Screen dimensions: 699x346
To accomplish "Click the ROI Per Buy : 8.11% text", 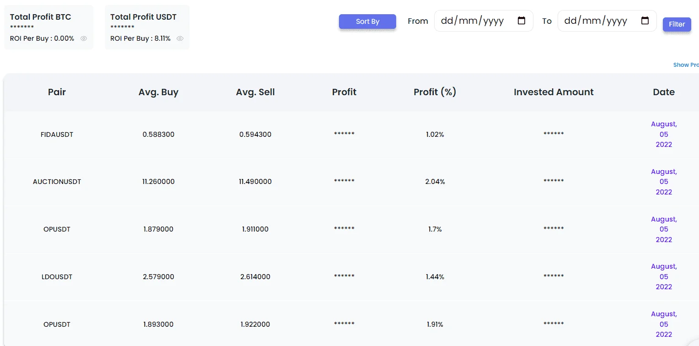I will coord(140,38).
